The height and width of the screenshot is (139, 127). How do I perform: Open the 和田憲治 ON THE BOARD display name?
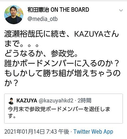click(x=58, y=10)
